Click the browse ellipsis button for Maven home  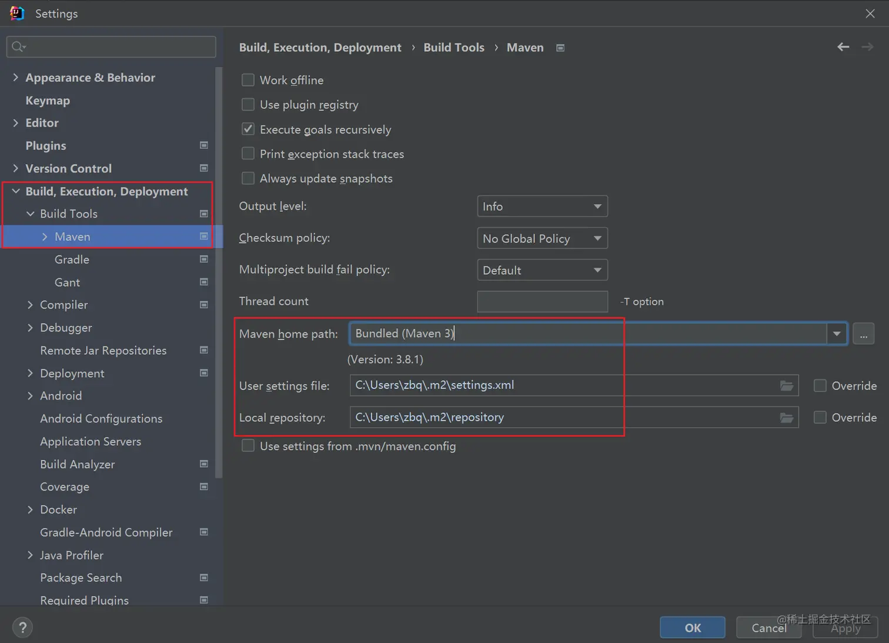(x=863, y=334)
